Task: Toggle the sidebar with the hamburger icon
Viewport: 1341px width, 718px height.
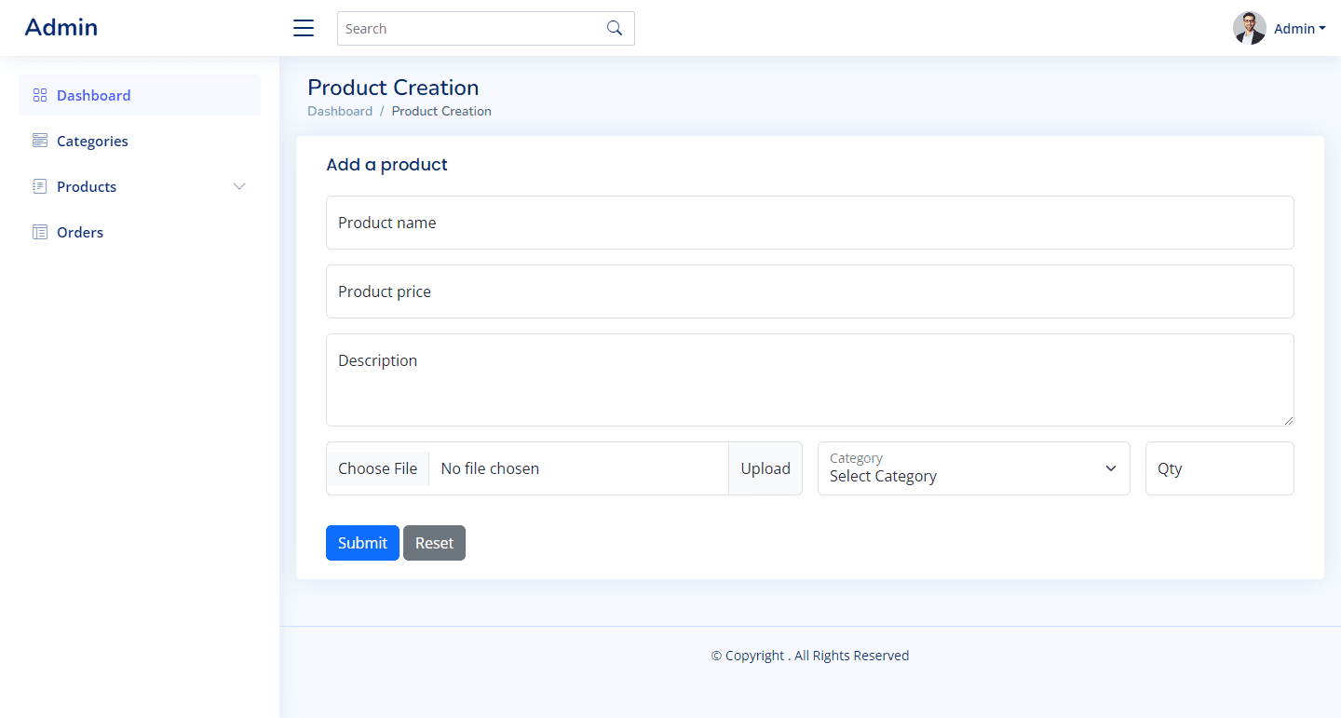Action: pos(304,28)
